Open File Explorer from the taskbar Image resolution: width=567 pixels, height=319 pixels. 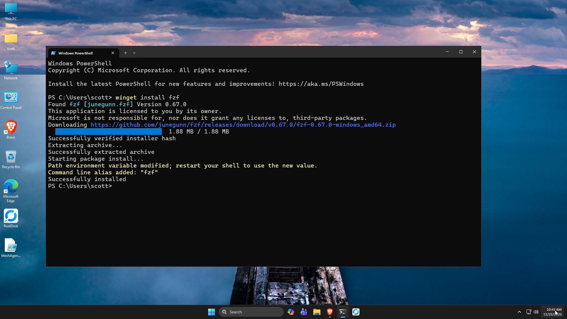coord(317,312)
